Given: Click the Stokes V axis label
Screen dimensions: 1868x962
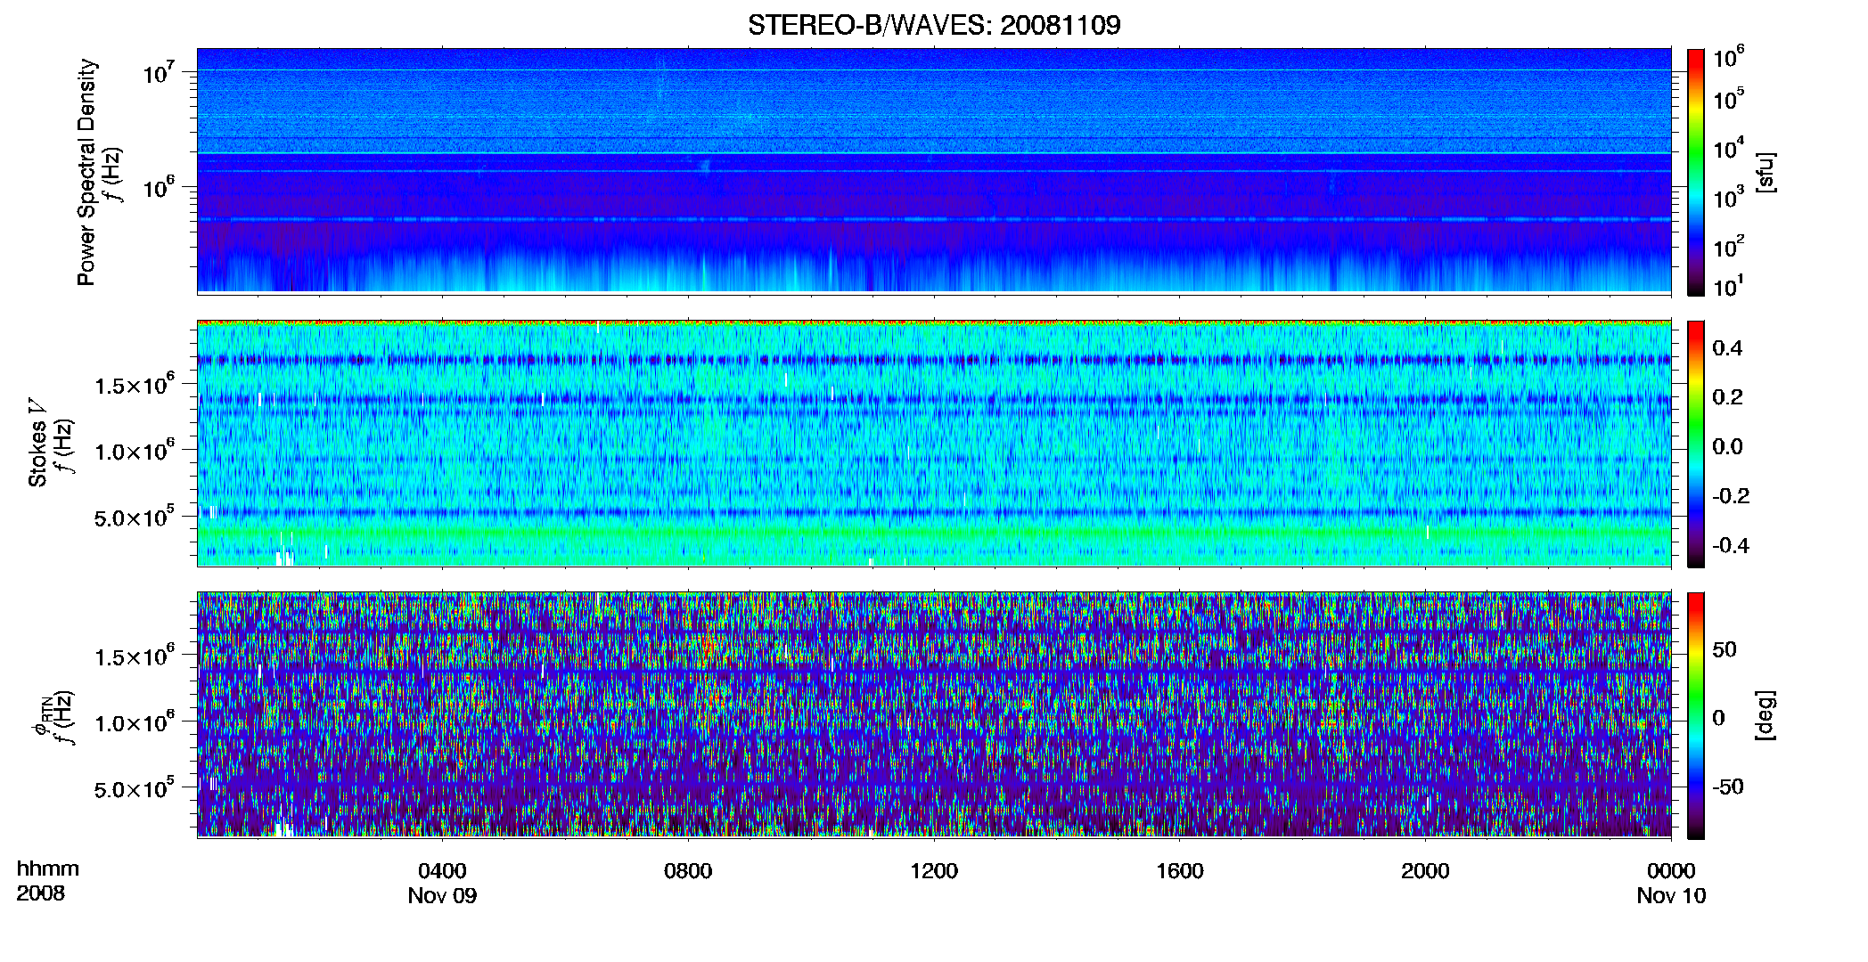Looking at the screenshot, I should coord(37,443).
